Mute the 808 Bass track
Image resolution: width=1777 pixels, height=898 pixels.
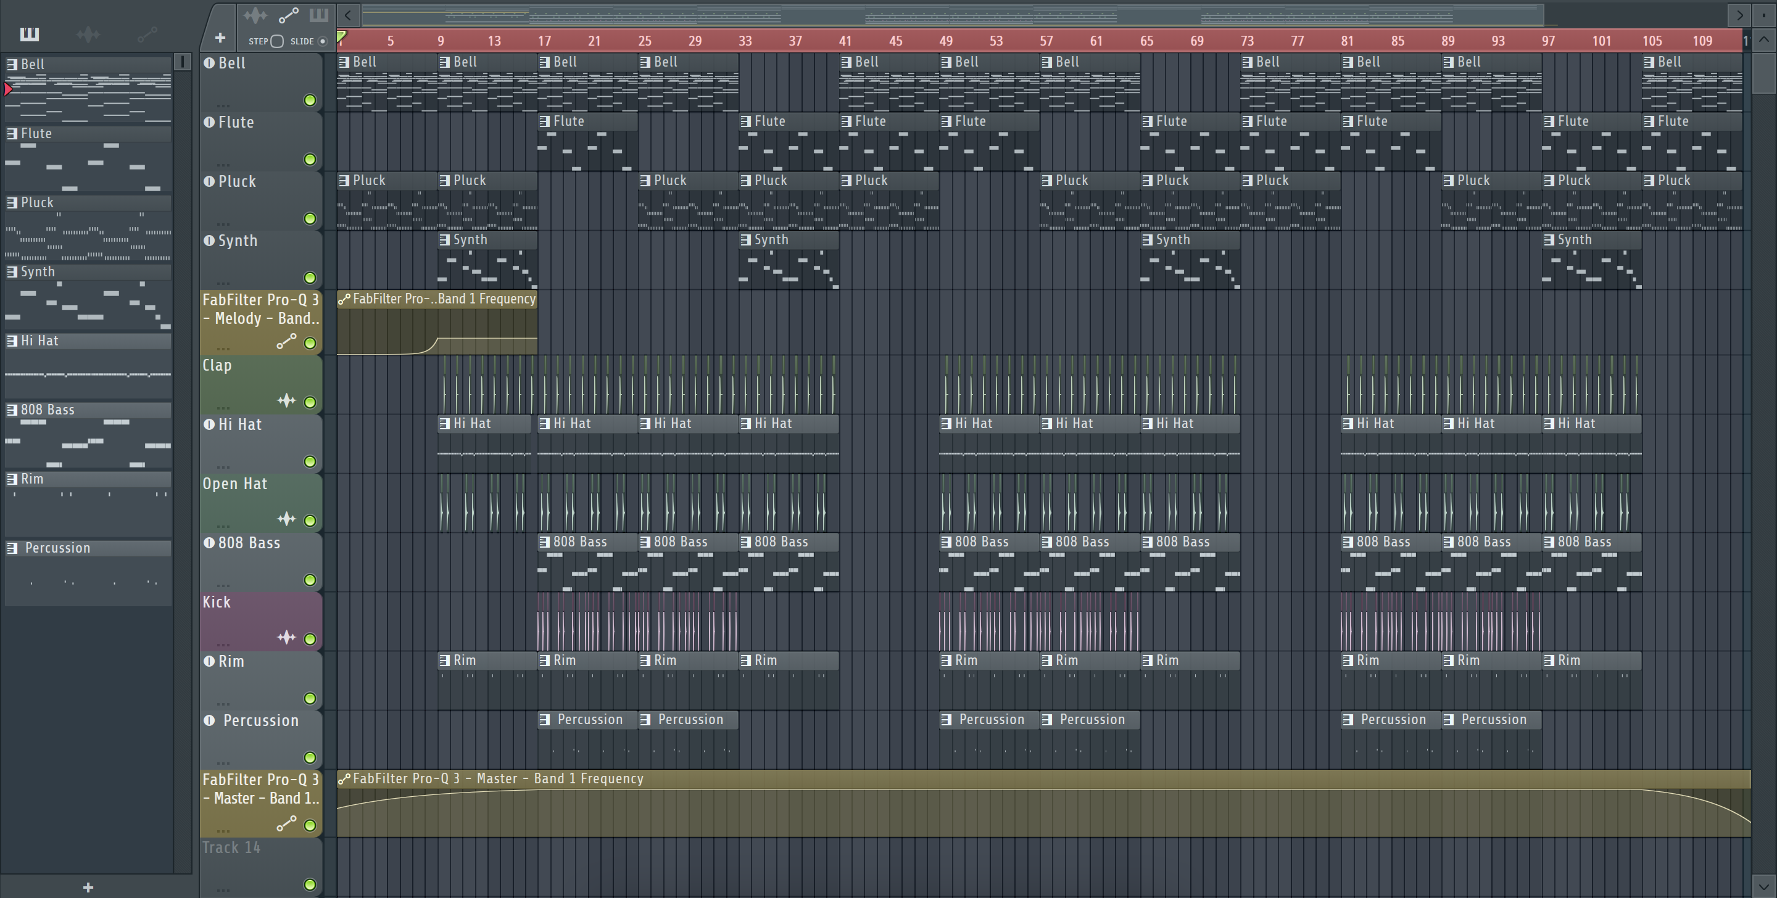[x=310, y=580]
